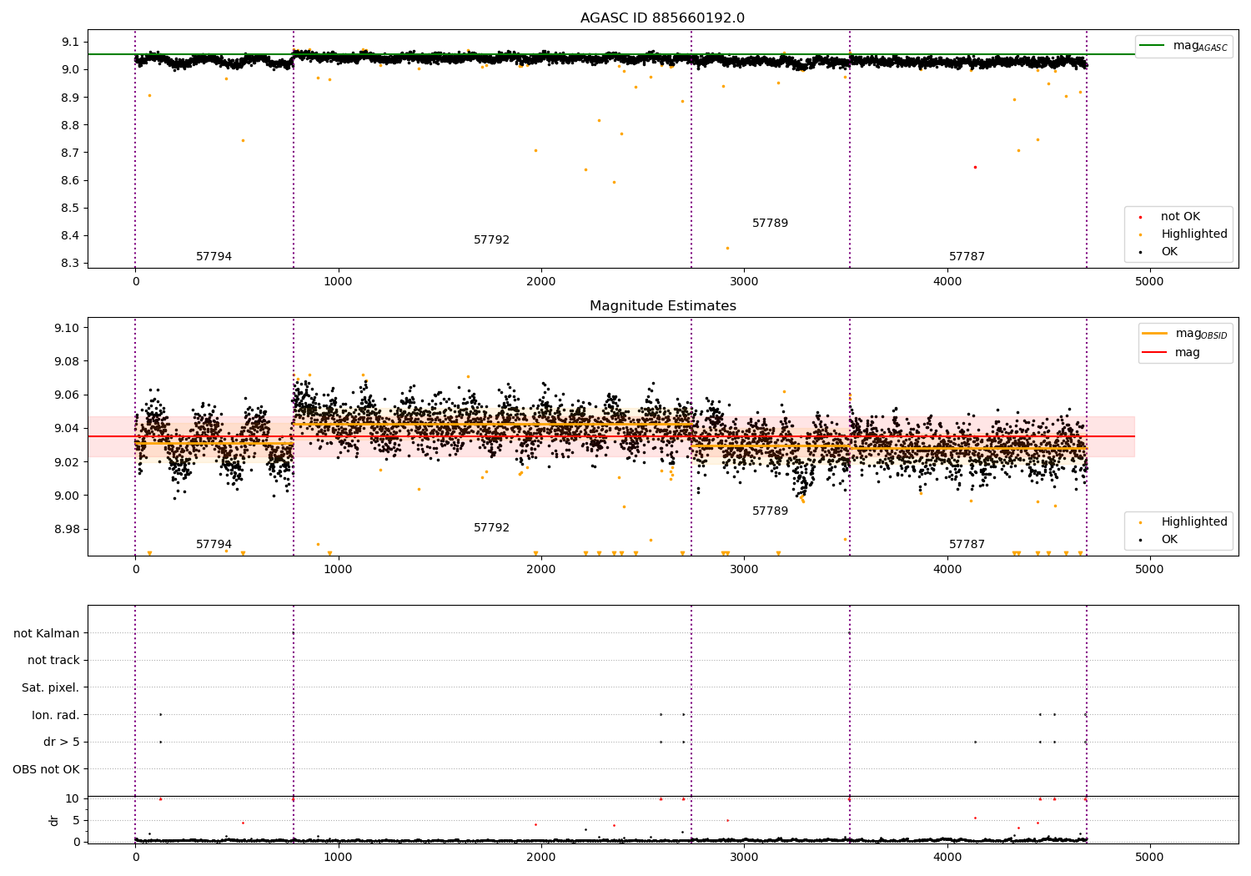The width and height of the screenshot is (1251, 876).
Task: Select the mag AGASC legend entry in the top plot
Action: (x=1183, y=46)
